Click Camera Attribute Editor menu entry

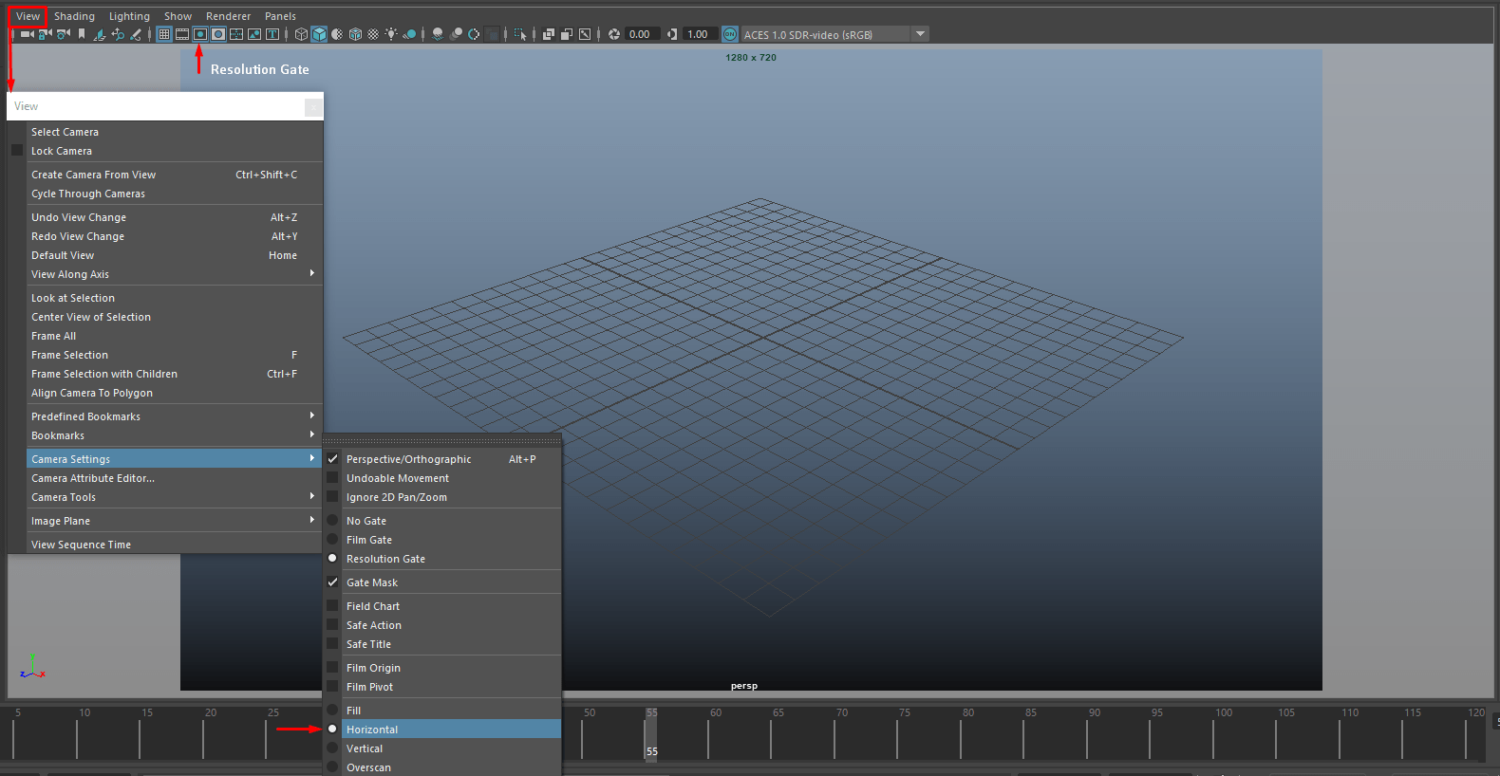[x=93, y=478]
